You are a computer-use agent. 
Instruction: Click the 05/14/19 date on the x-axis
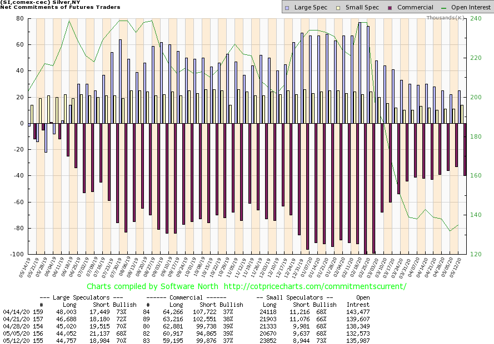pos(26,267)
